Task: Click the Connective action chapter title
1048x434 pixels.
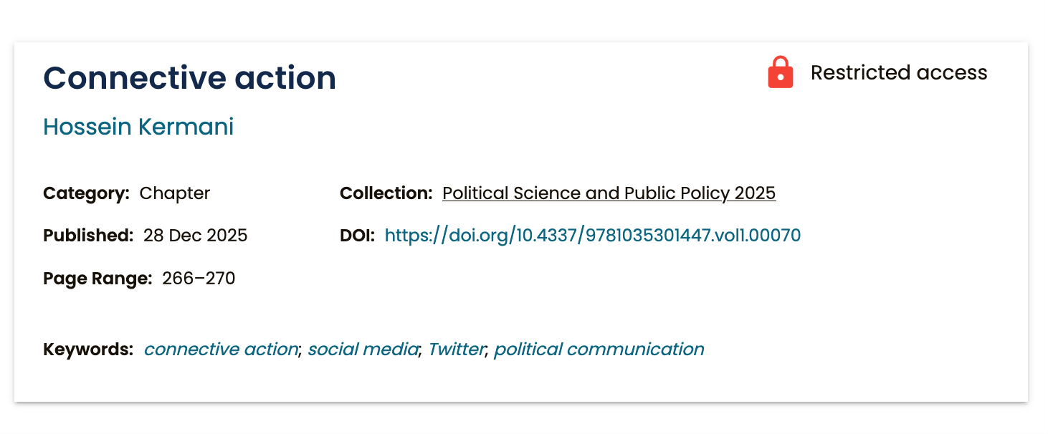Action: pyautogui.click(x=190, y=77)
